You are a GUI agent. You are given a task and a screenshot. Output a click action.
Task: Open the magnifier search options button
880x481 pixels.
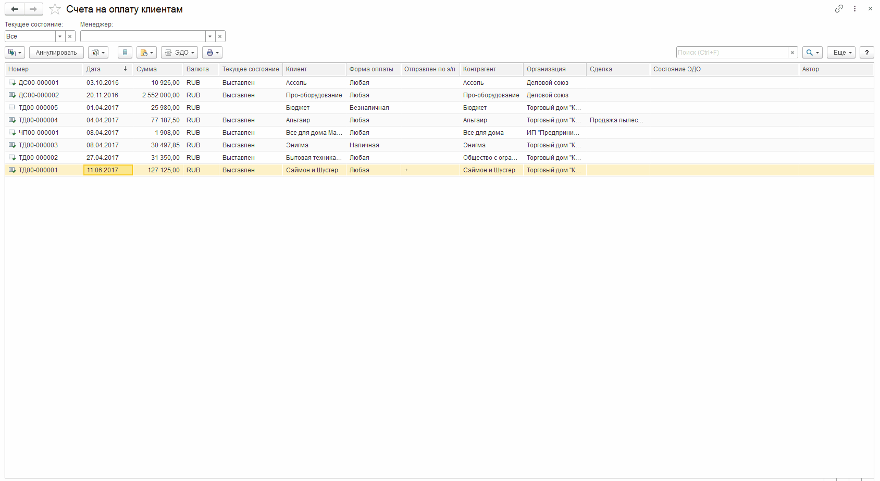(812, 53)
